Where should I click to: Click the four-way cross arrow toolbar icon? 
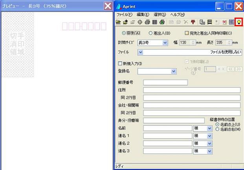[x=140, y=22]
